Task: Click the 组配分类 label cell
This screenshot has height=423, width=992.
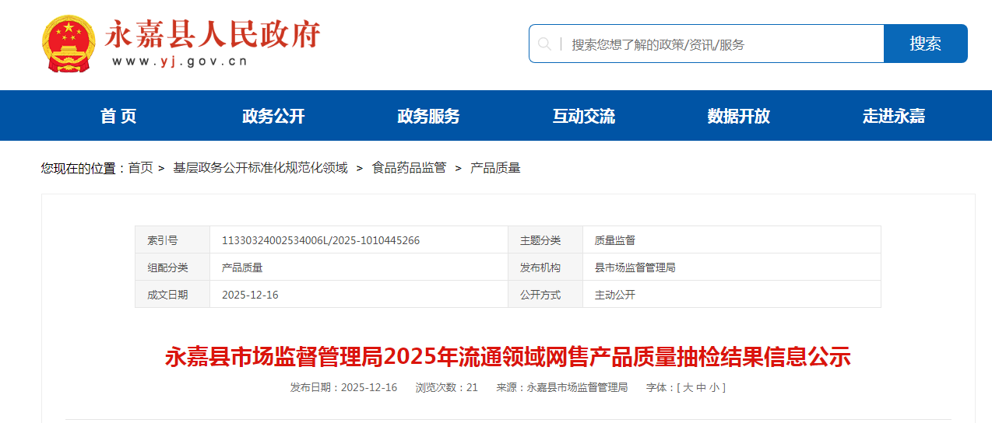Action: 173,267
